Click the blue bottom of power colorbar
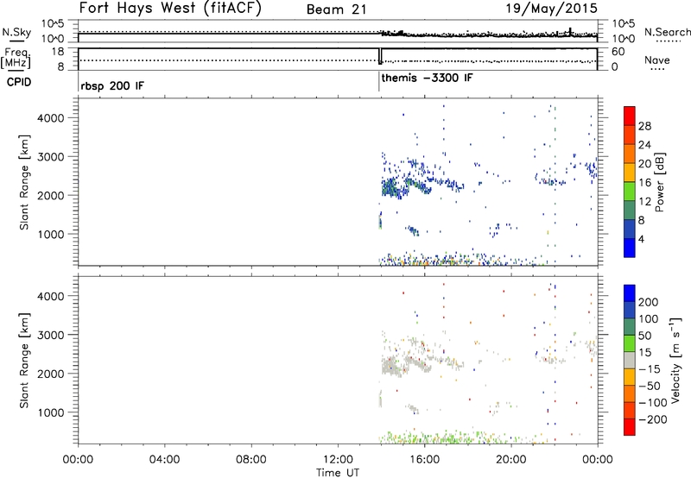This screenshot has height=478, width=691. click(630, 248)
